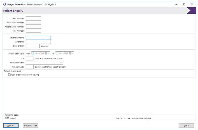Enable the To date checkbox
The height and width of the screenshot is (130, 198).
(x=57, y=53)
